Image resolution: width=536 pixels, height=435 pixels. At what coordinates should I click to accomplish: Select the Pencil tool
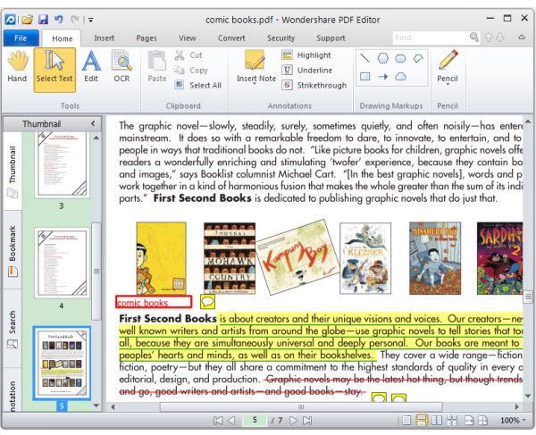pyautogui.click(x=448, y=65)
